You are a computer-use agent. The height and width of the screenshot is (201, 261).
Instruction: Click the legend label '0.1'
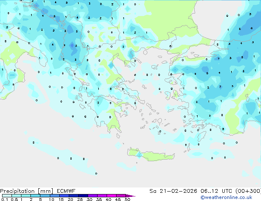point(5,199)
